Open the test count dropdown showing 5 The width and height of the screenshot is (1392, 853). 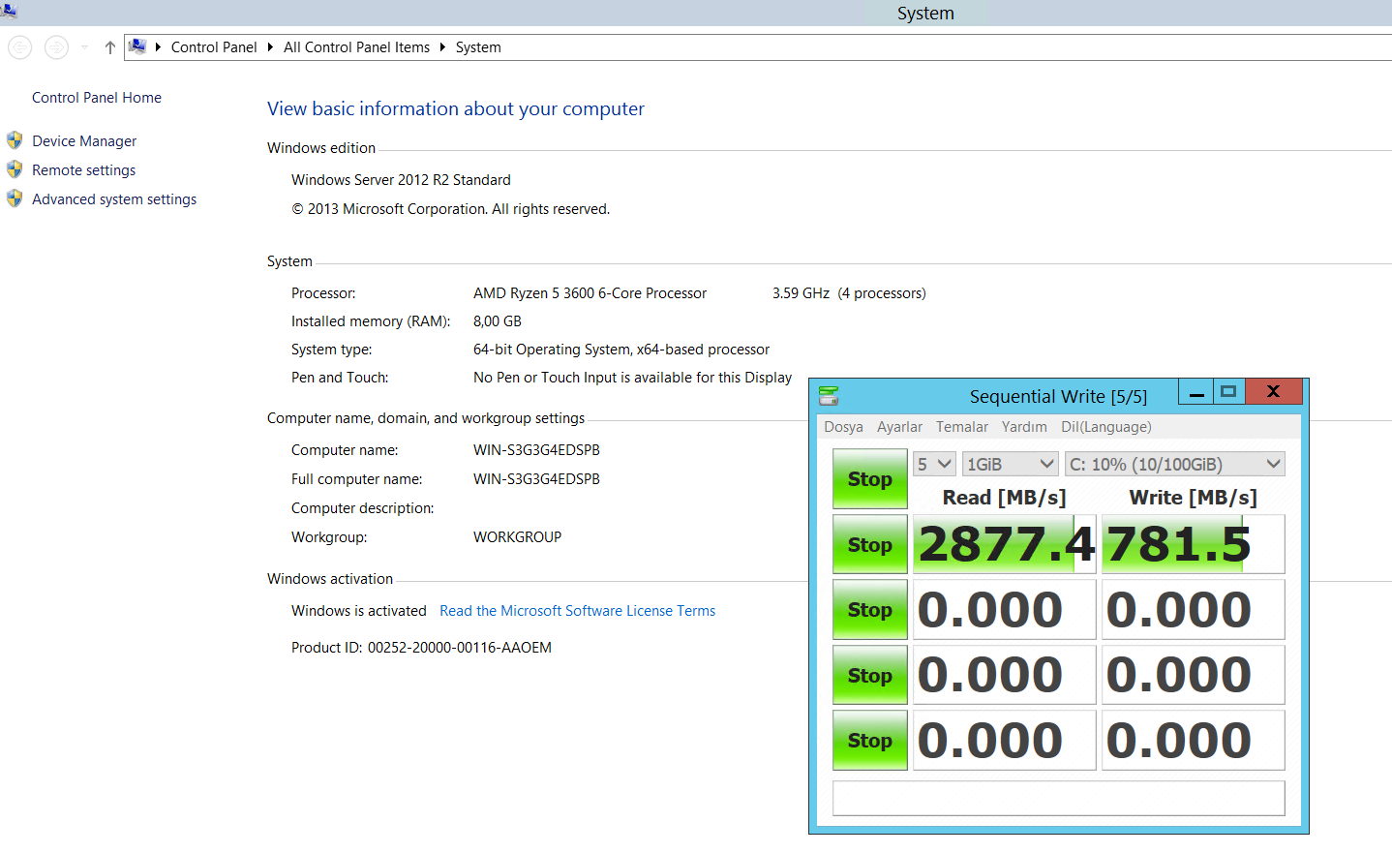pos(935,464)
